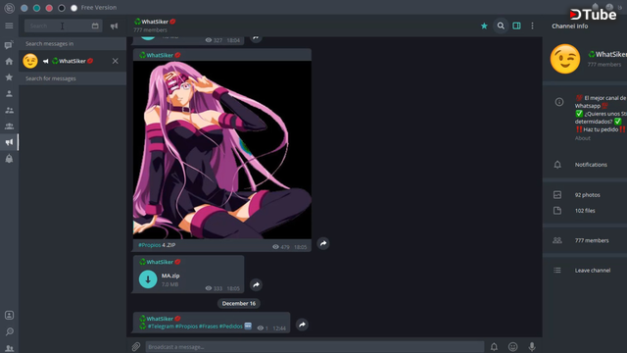Click the logo icon at top-left
This screenshot has width=627, height=353.
click(x=9, y=8)
